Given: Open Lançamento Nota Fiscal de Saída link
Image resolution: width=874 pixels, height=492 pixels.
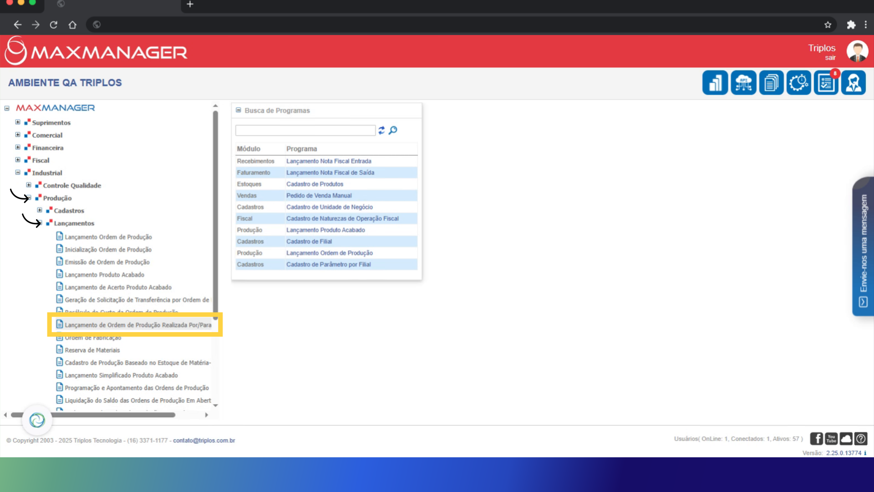Looking at the screenshot, I should click(330, 173).
